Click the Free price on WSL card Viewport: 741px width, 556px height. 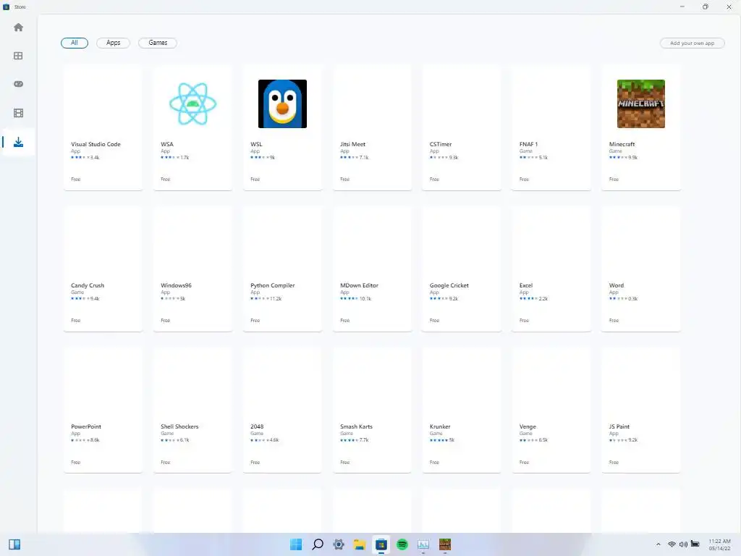(x=255, y=180)
